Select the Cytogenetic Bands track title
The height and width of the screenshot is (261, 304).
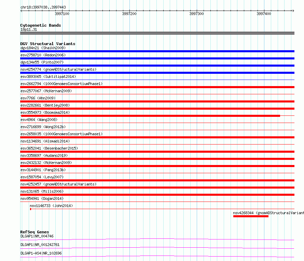[41, 25]
